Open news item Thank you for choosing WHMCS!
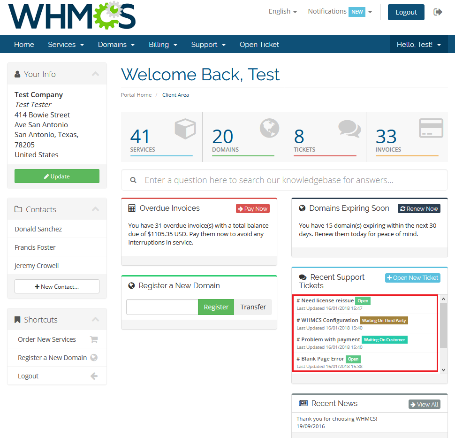This screenshot has width=455, height=438. point(337,419)
